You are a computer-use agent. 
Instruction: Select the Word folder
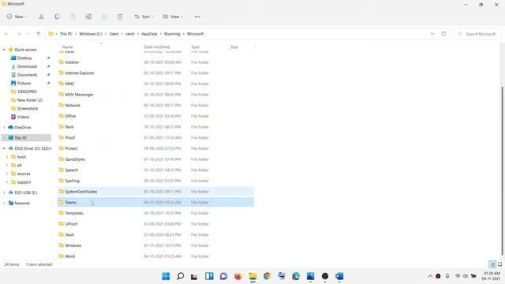pos(155,256)
